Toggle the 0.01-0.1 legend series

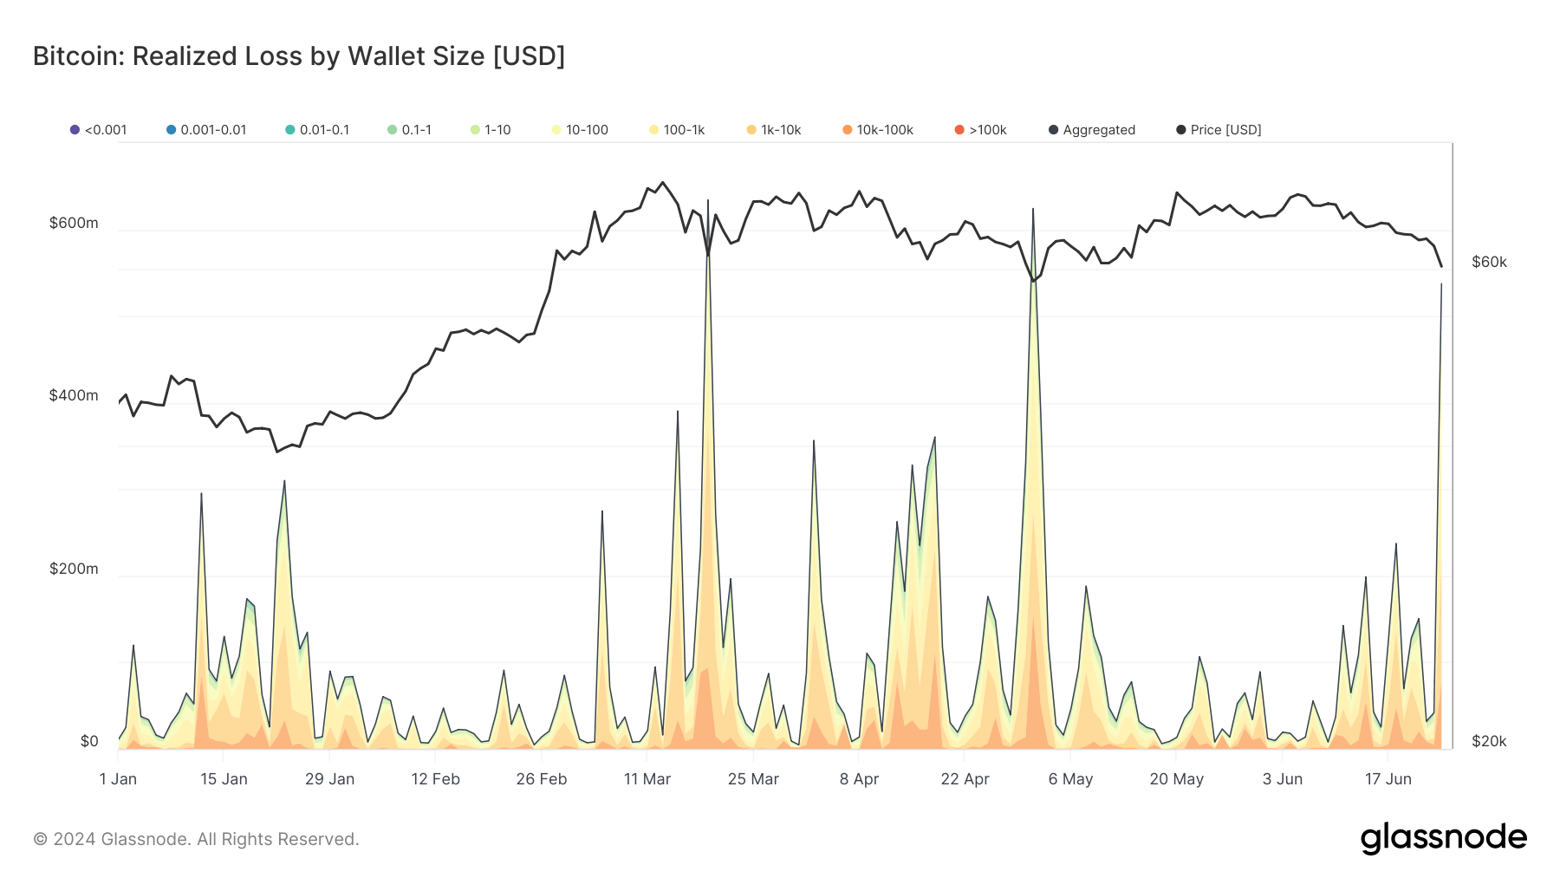(x=317, y=130)
